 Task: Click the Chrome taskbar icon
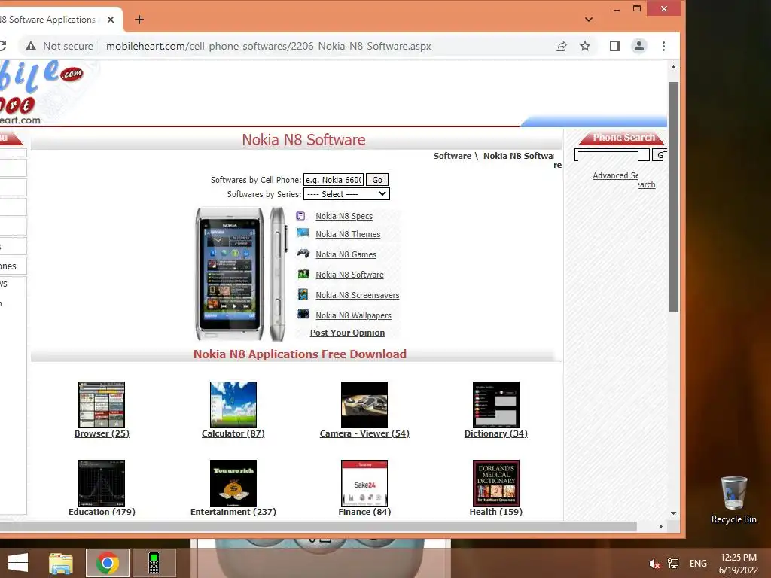point(107,563)
